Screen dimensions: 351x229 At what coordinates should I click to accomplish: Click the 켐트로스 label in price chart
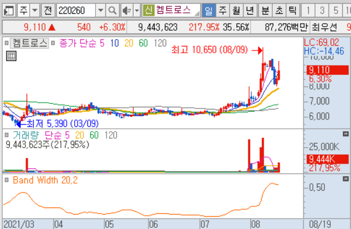tap(30, 43)
